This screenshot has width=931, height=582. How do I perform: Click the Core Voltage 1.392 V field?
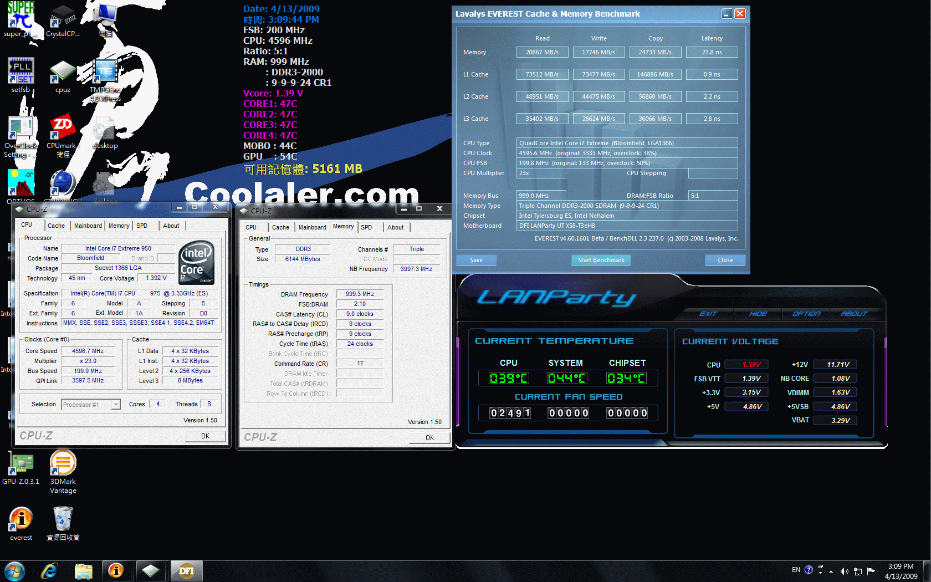pos(156,278)
